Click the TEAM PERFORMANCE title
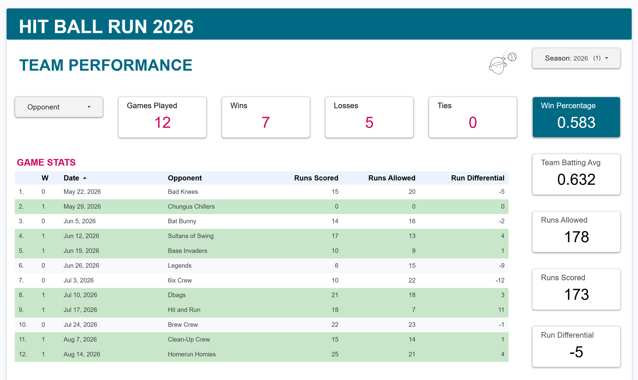This screenshot has width=638, height=380. [x=106, y=65]
